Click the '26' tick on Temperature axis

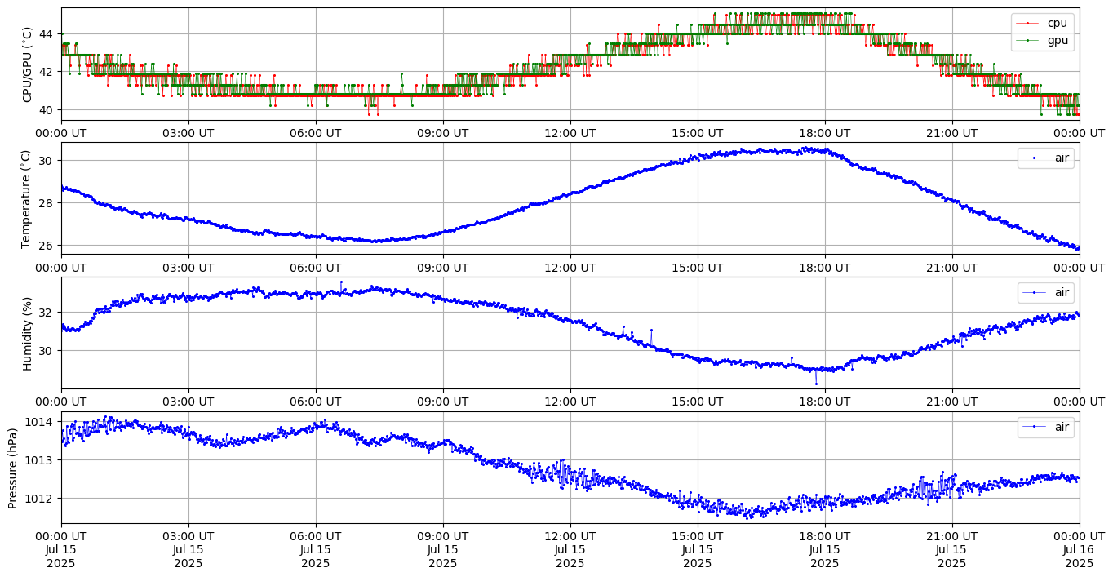46,245
